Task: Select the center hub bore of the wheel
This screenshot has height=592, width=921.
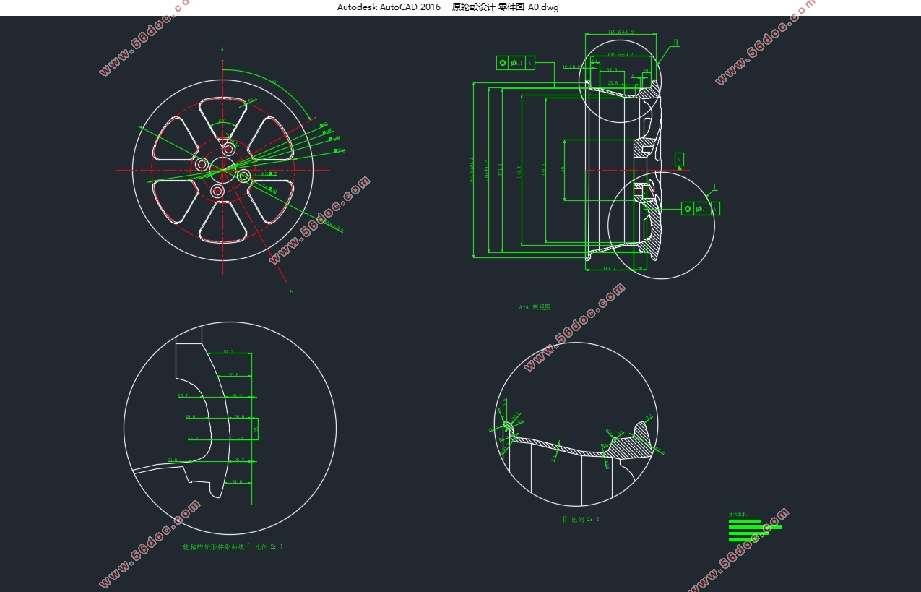Action: point(223,170)
